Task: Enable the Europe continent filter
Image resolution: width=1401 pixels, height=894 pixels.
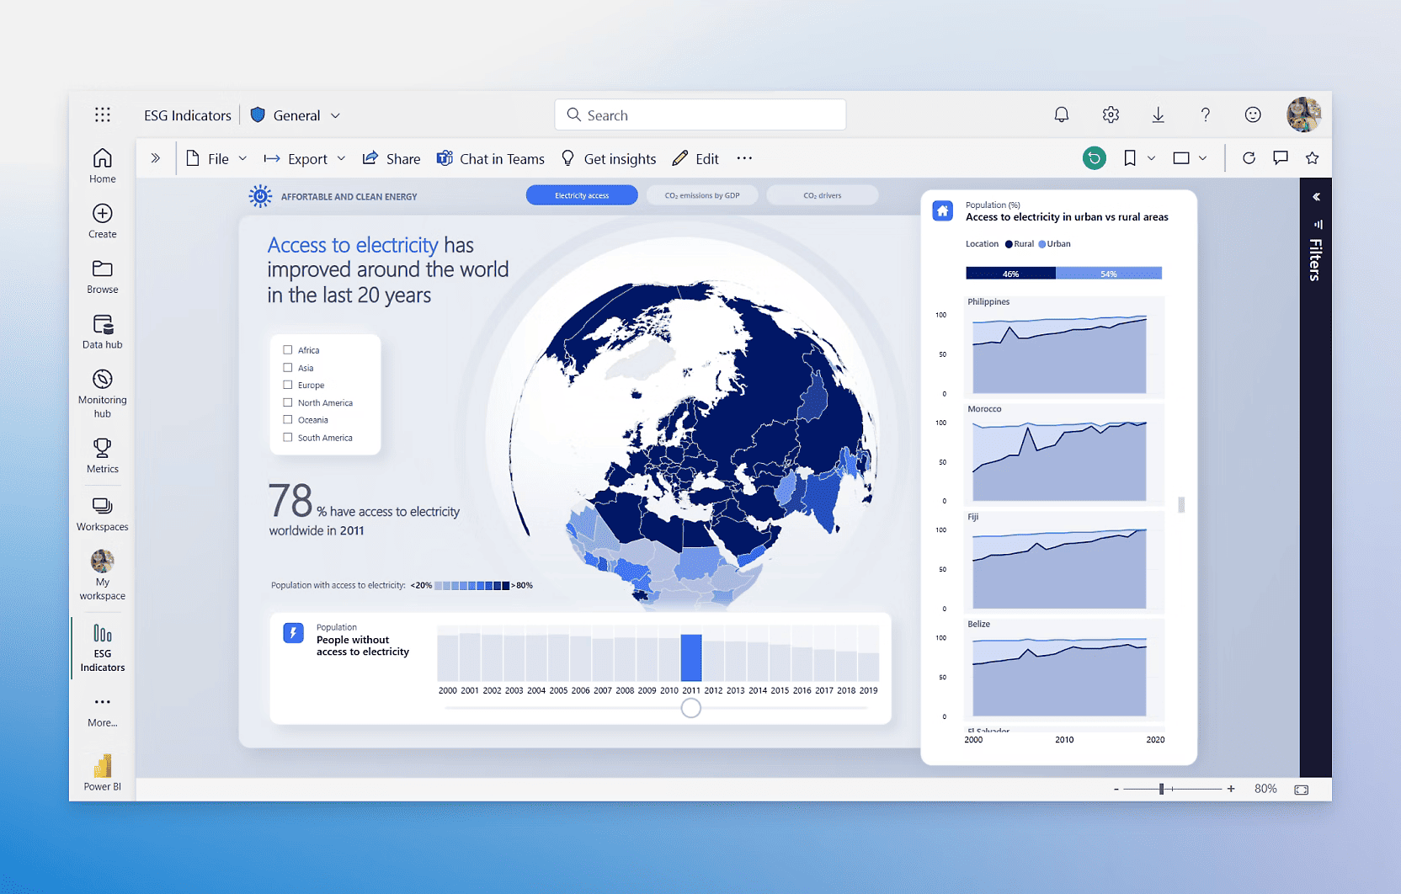Action: pyautogui.click(x=287, y=385)
